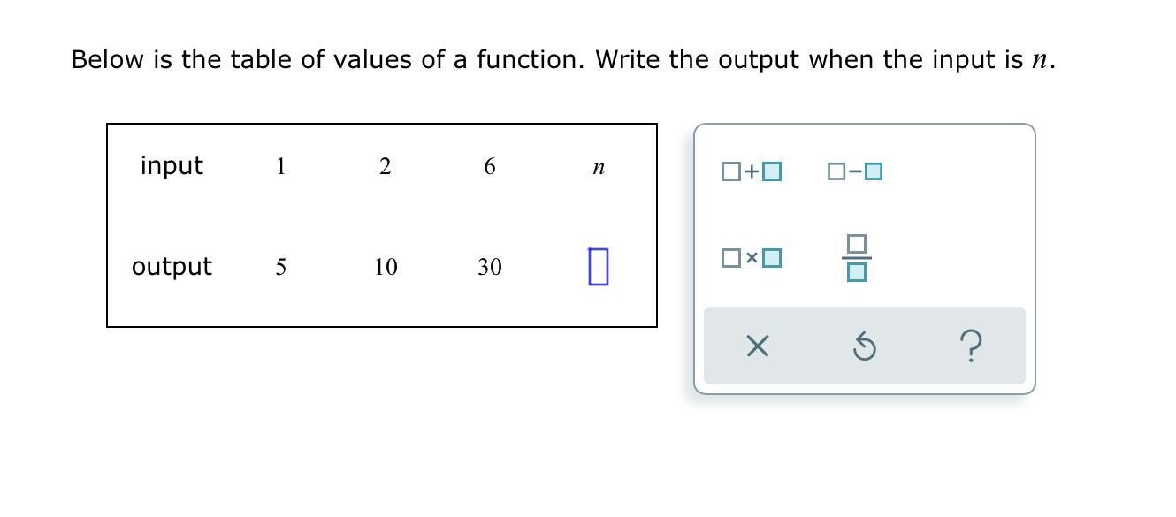The height and width of the screenshot is (517, 1176).
Task: Insert the multiplication template
Action: [752, 258]
